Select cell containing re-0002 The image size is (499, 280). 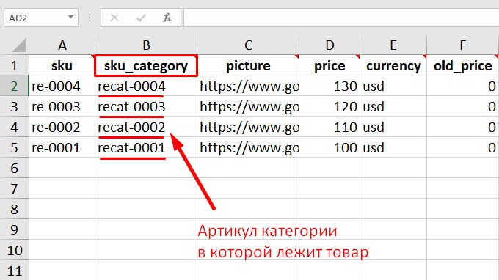(x=62, y=127)
